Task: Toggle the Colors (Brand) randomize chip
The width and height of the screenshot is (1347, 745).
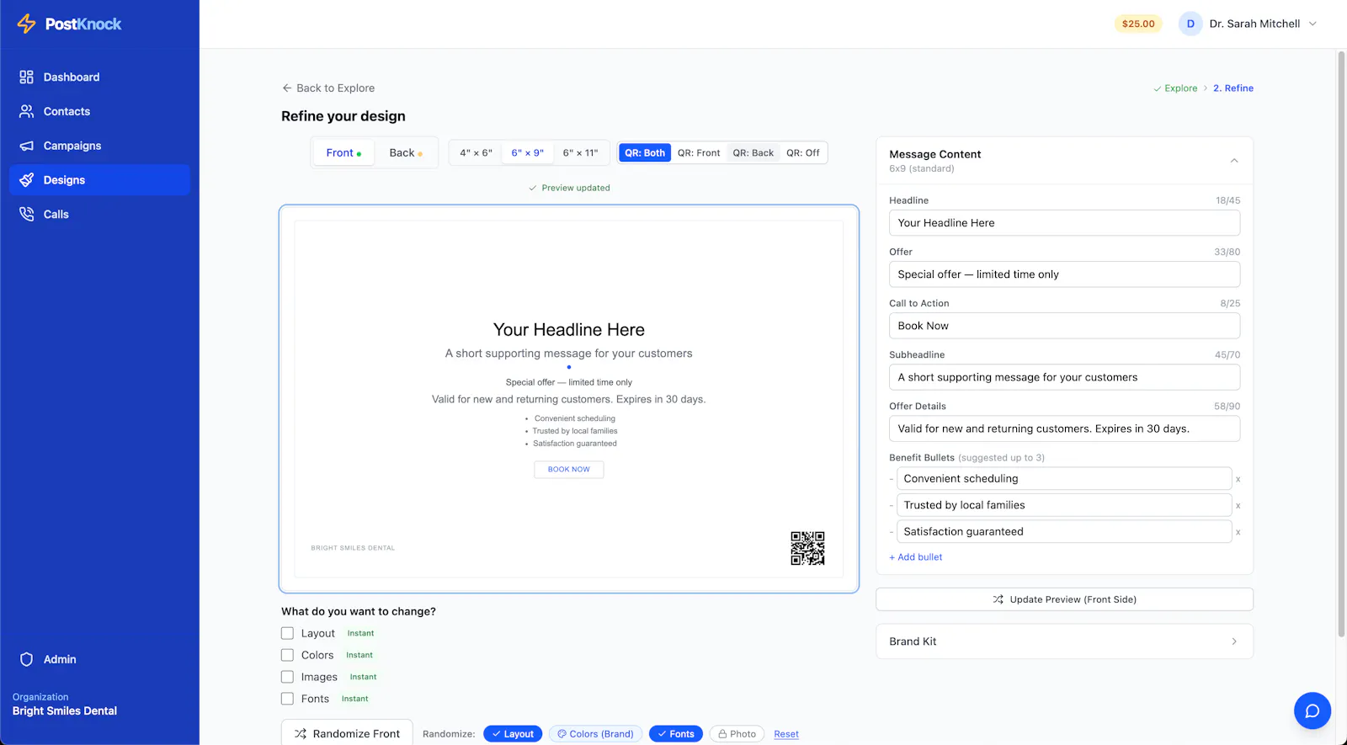Action: (596, 734)
